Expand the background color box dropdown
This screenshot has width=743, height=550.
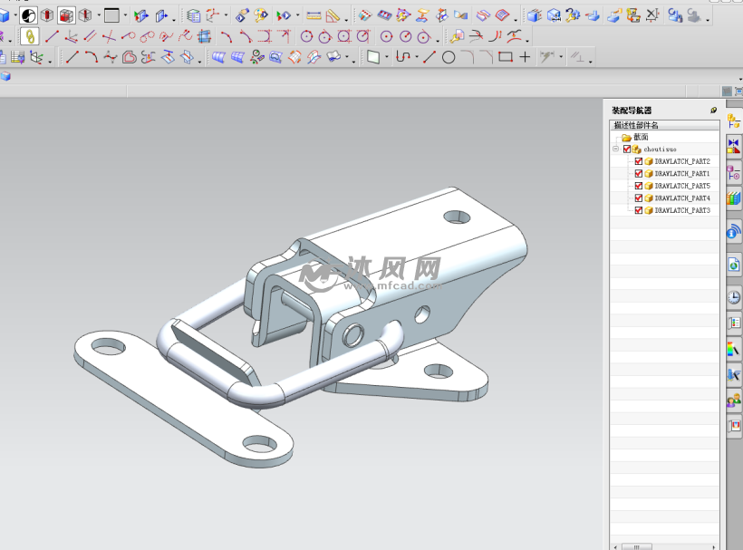click(125, 16)
